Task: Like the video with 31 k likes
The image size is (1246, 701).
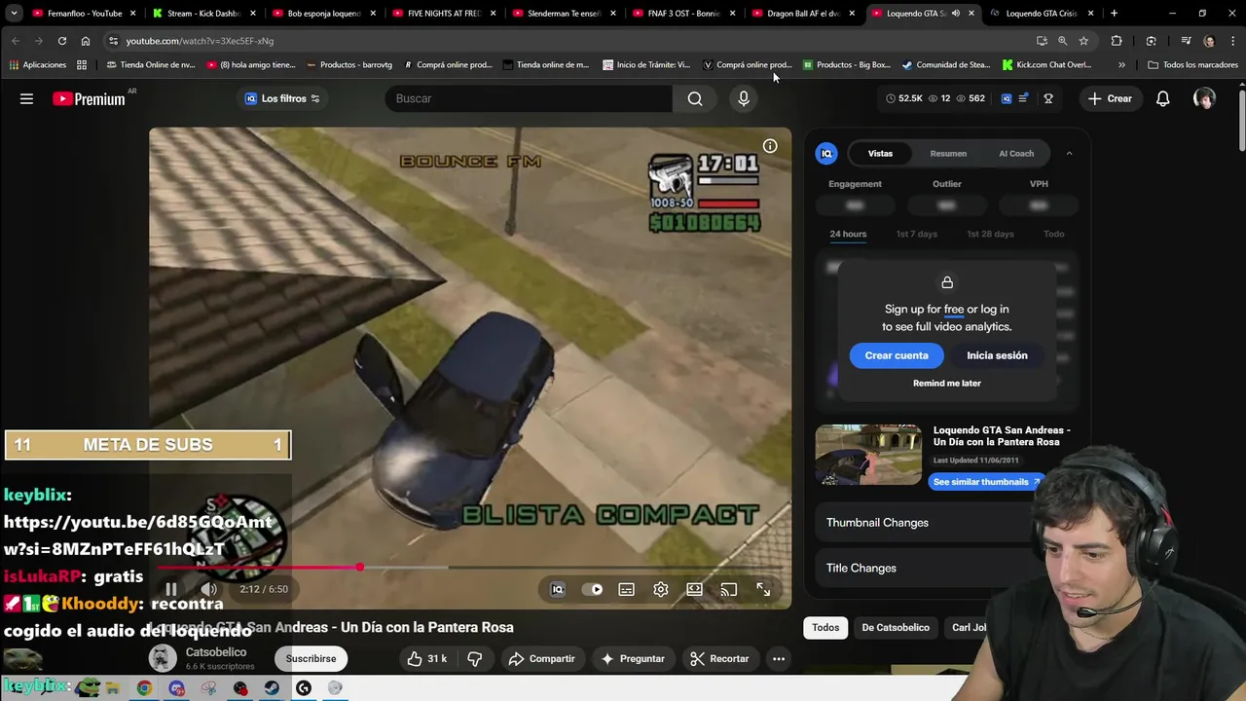Action: (x=426, y=659)
